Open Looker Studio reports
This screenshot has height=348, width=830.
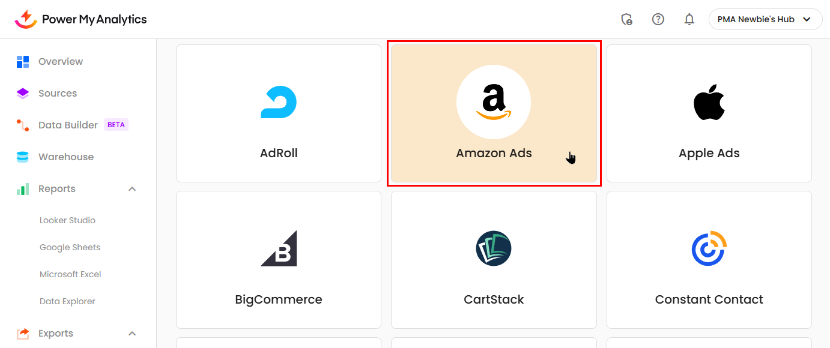67,220
